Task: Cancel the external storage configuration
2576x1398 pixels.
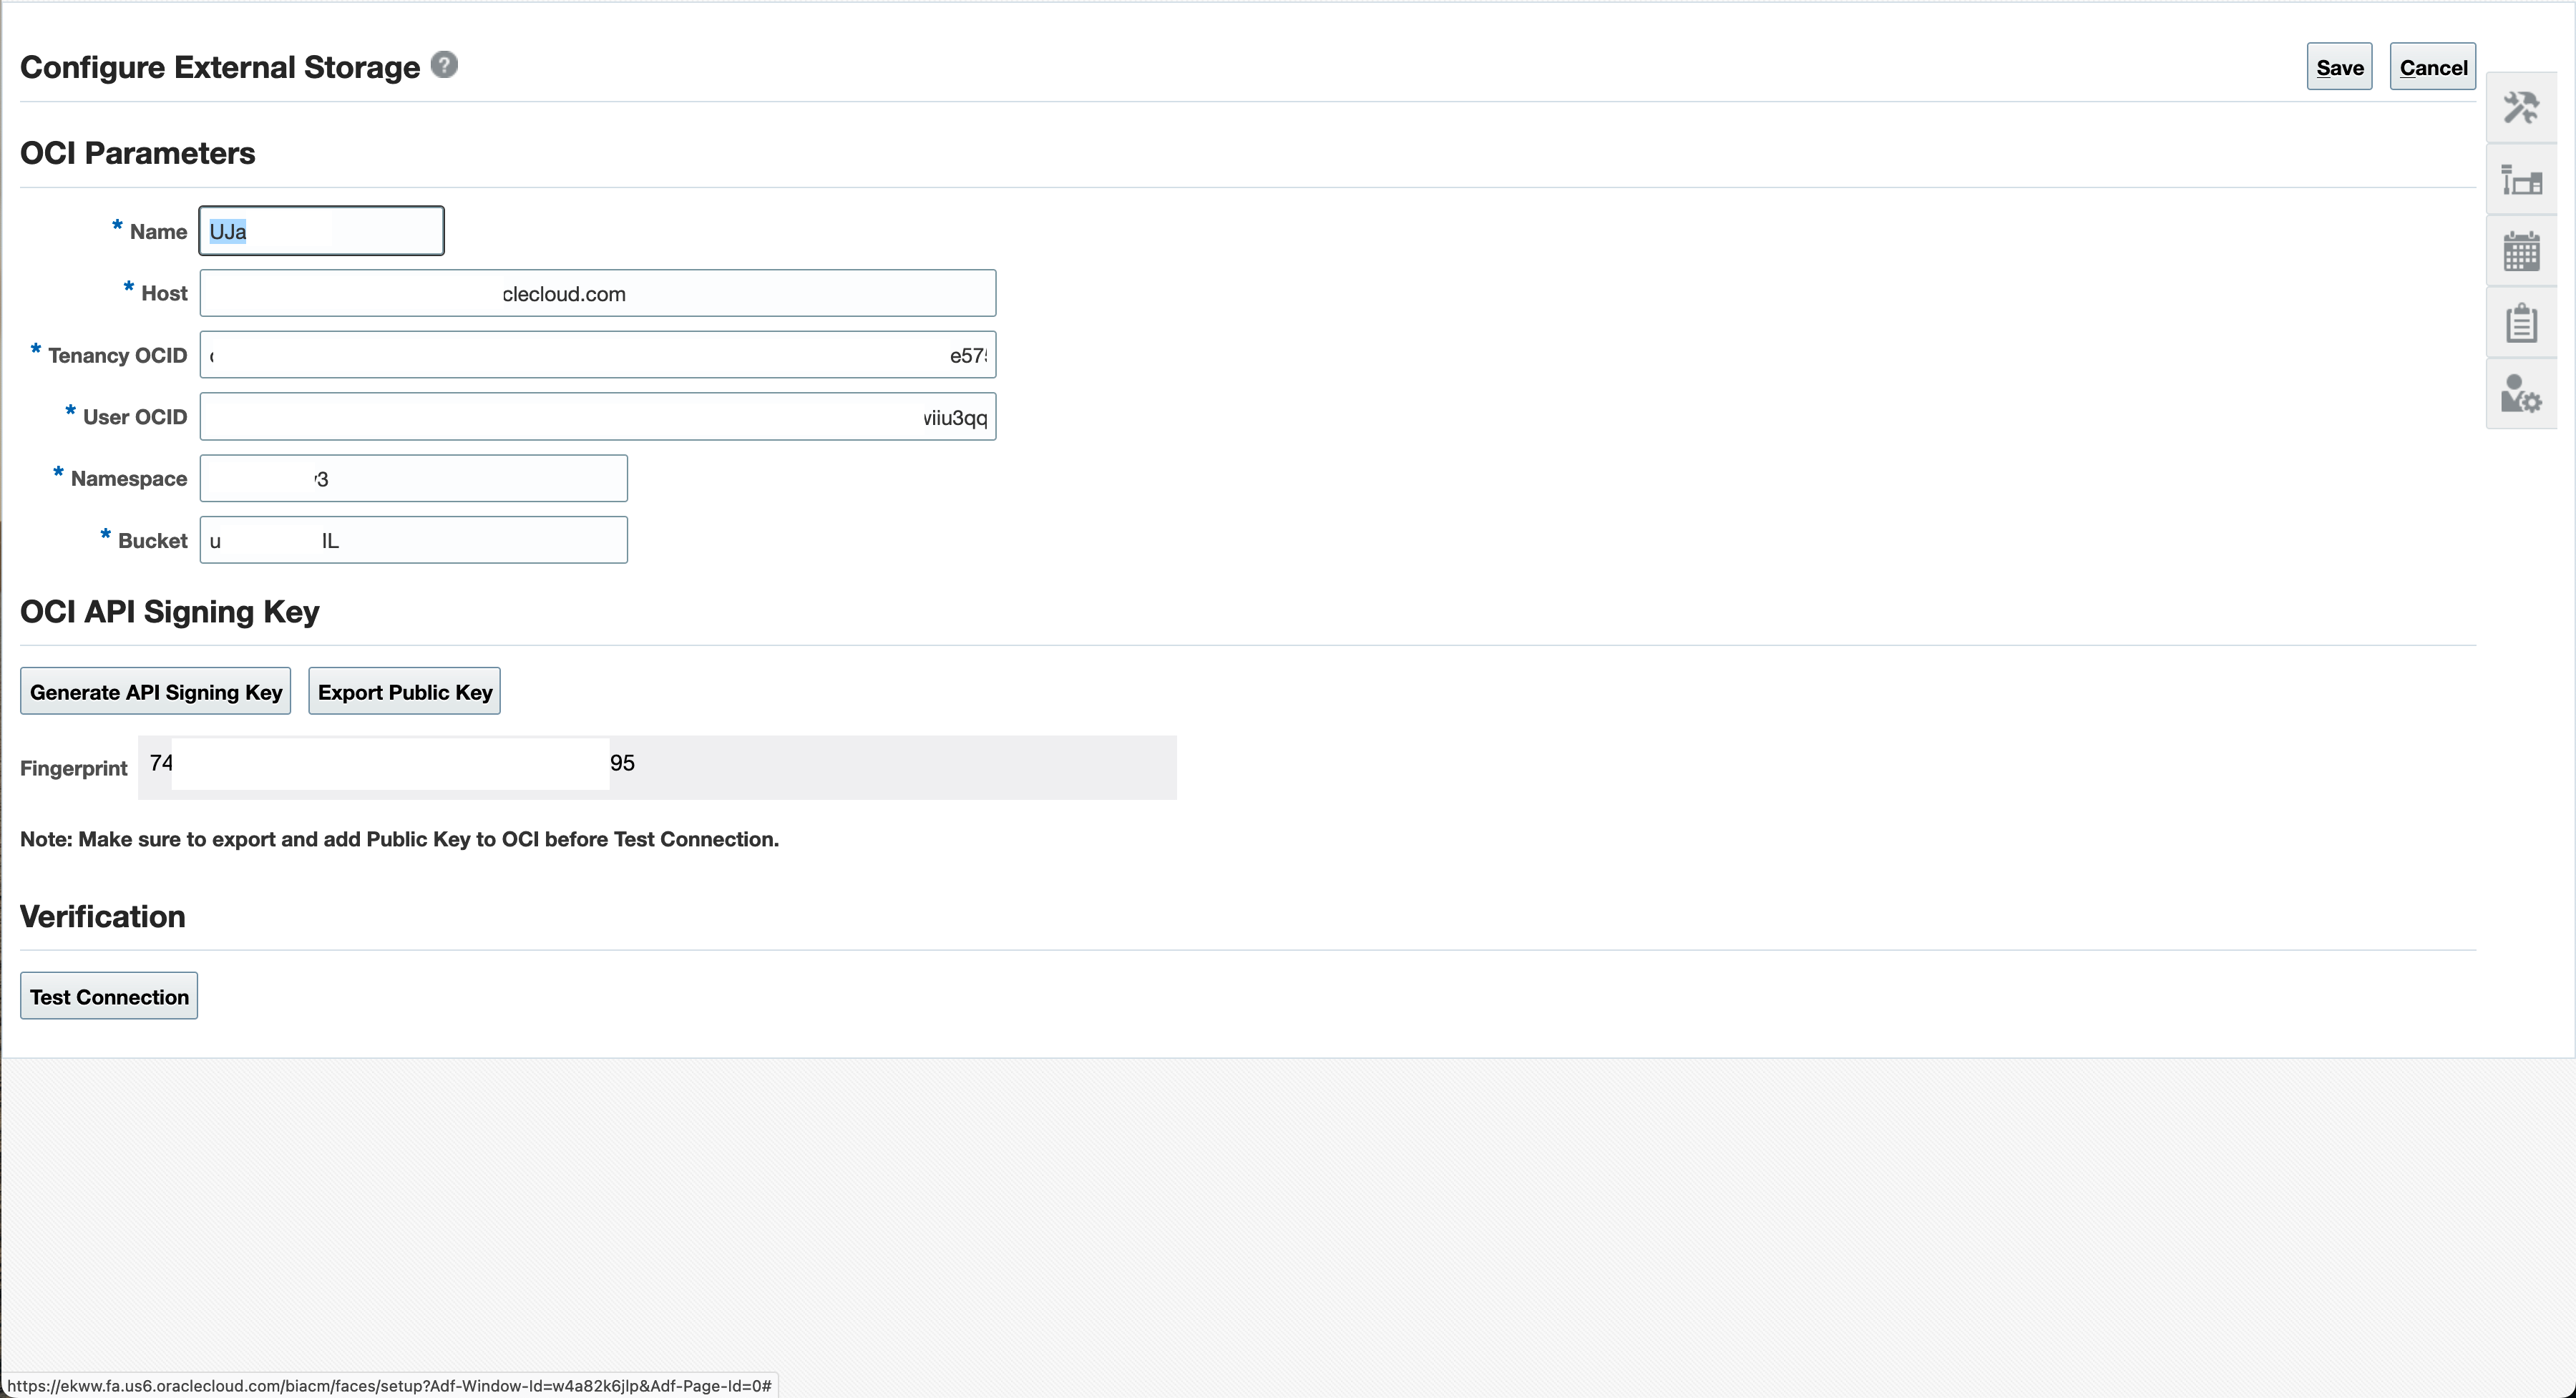Action: (2432, 66)
